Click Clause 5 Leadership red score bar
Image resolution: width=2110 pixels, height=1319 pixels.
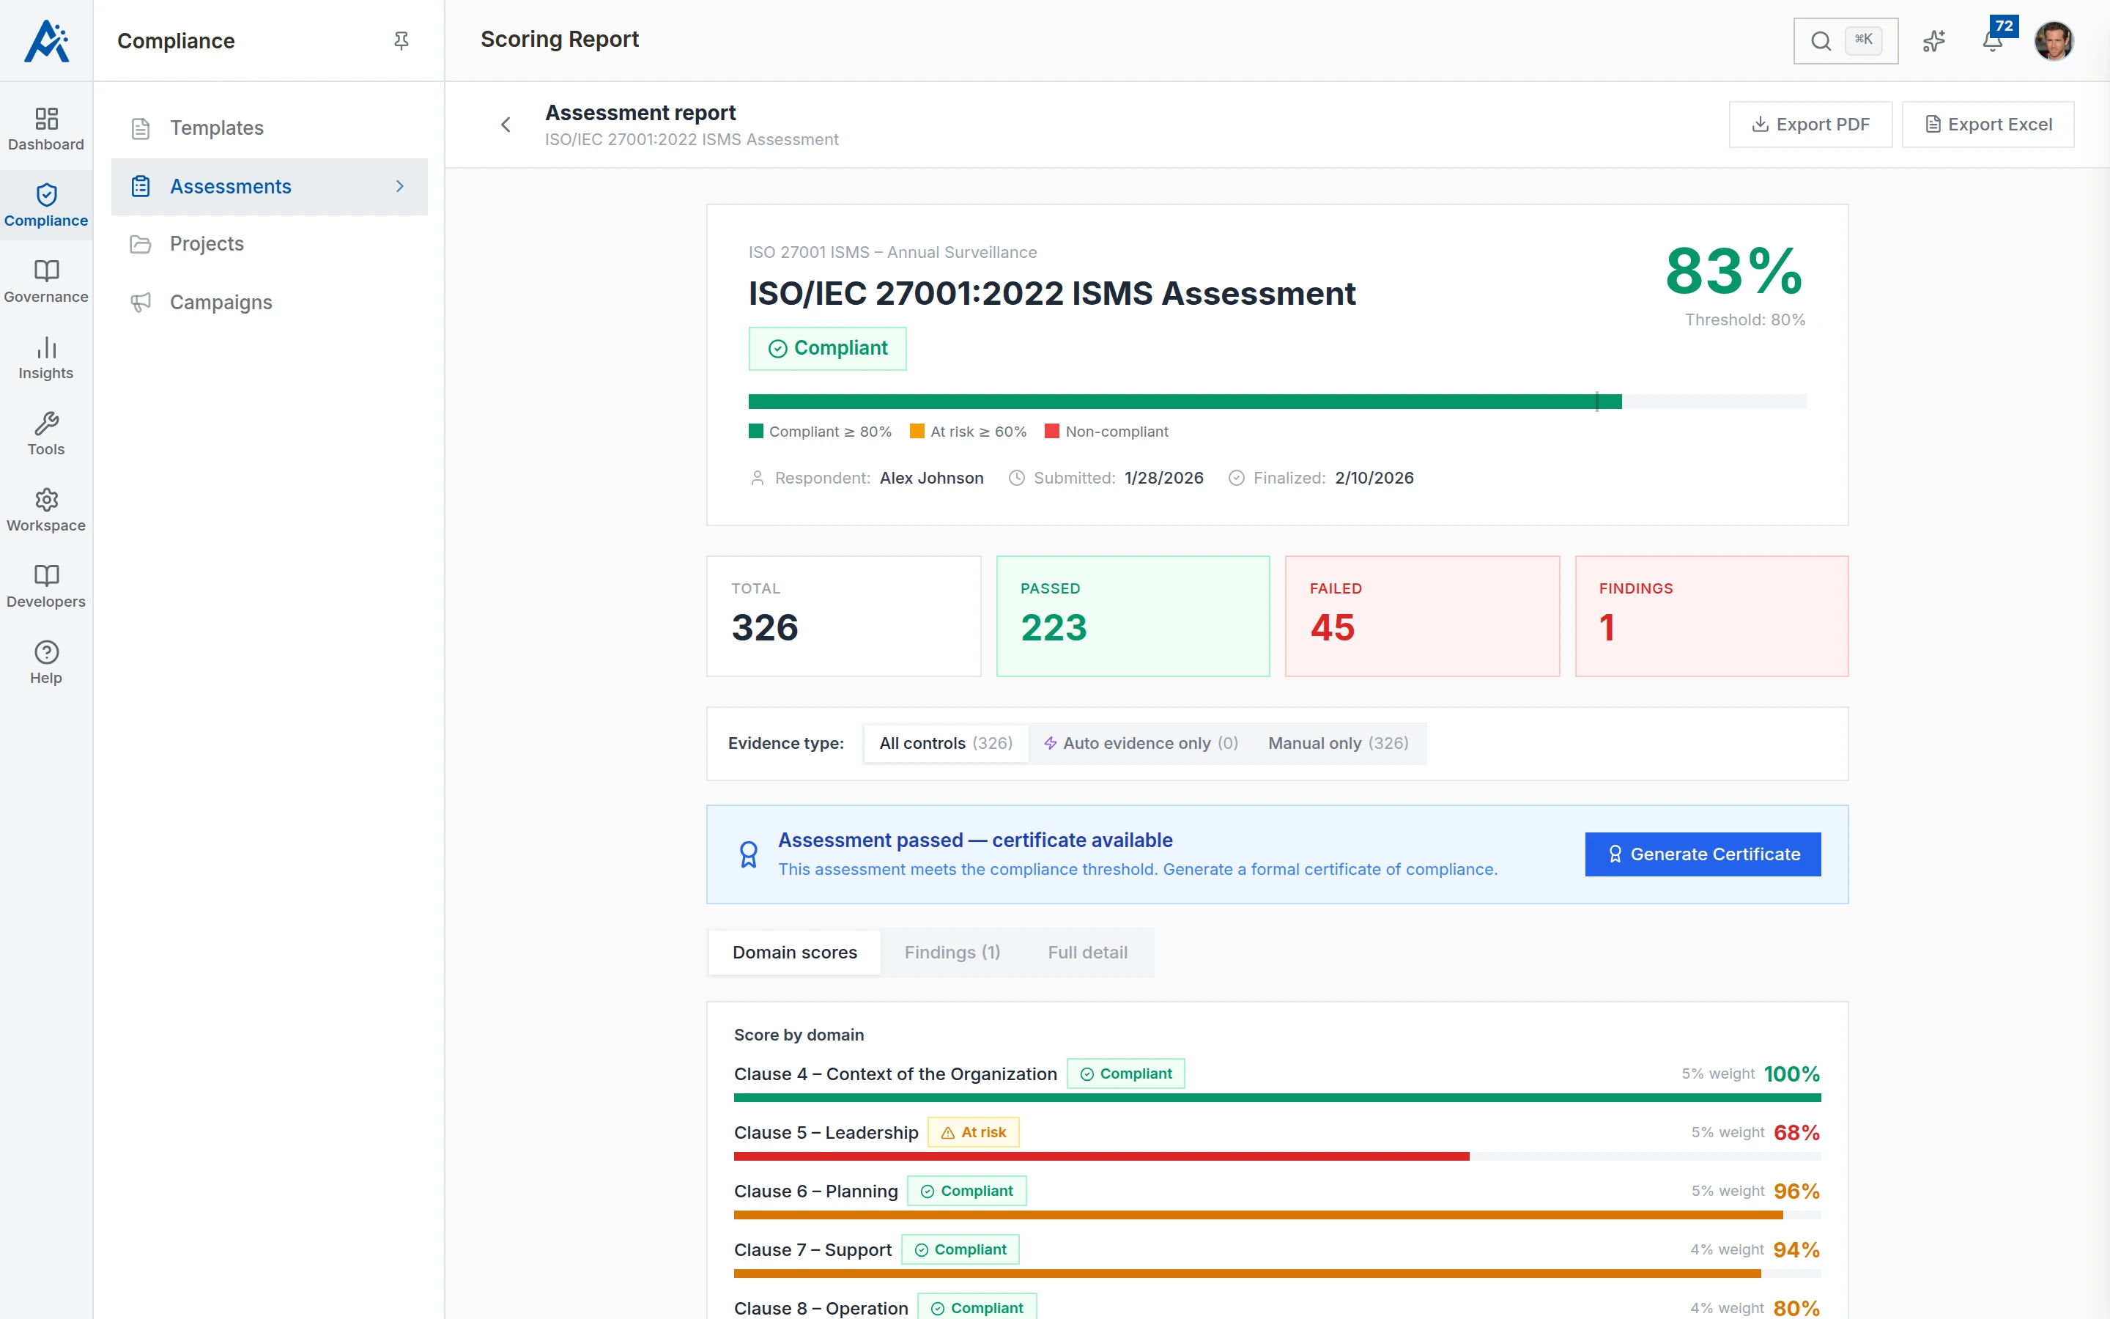point(1276,1156)
